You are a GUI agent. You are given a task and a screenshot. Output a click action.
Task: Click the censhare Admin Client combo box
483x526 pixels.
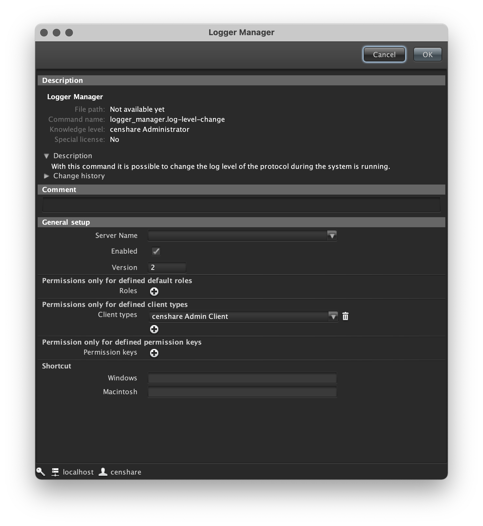click(x=239, y=316)
